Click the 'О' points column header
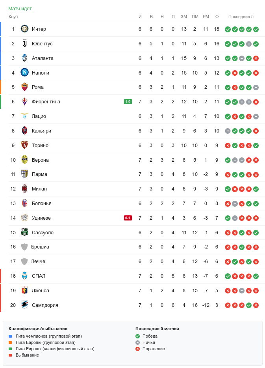Viewport: 265px width, 368px height. coord(217,17)
